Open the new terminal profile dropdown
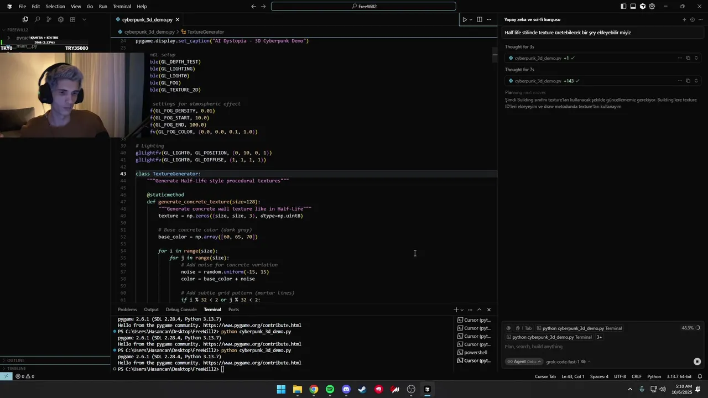The height and width of the screenshot is (398, 708). tap(462, 310)
